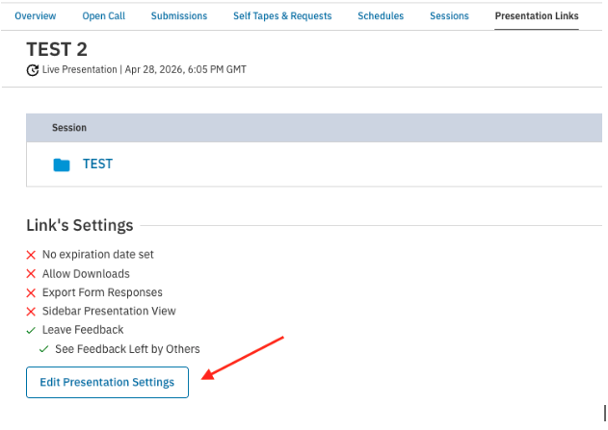Click the live presentation clock icon
The width and height of the screenshot is (608, 430).
tap(33, 70)
